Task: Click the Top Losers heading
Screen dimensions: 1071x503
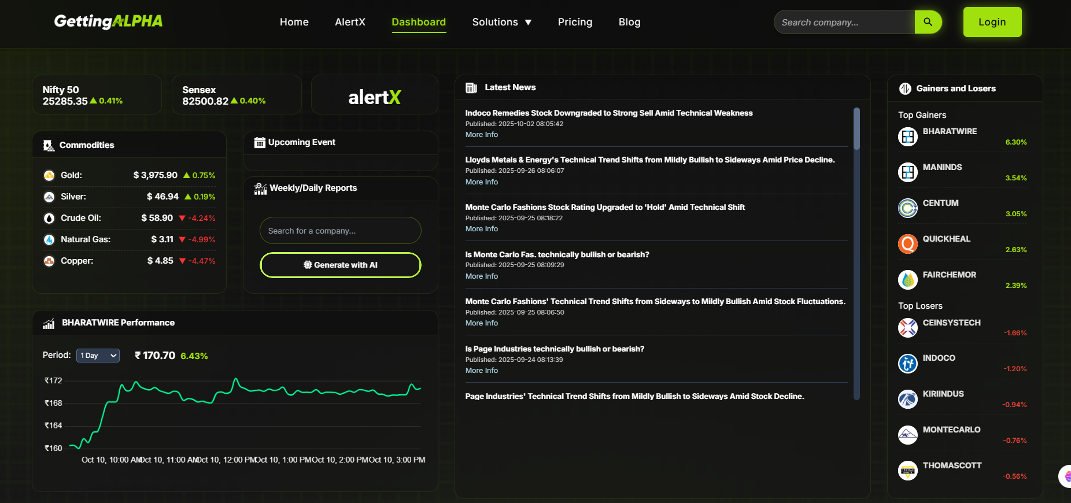Action: coord(920,306)
